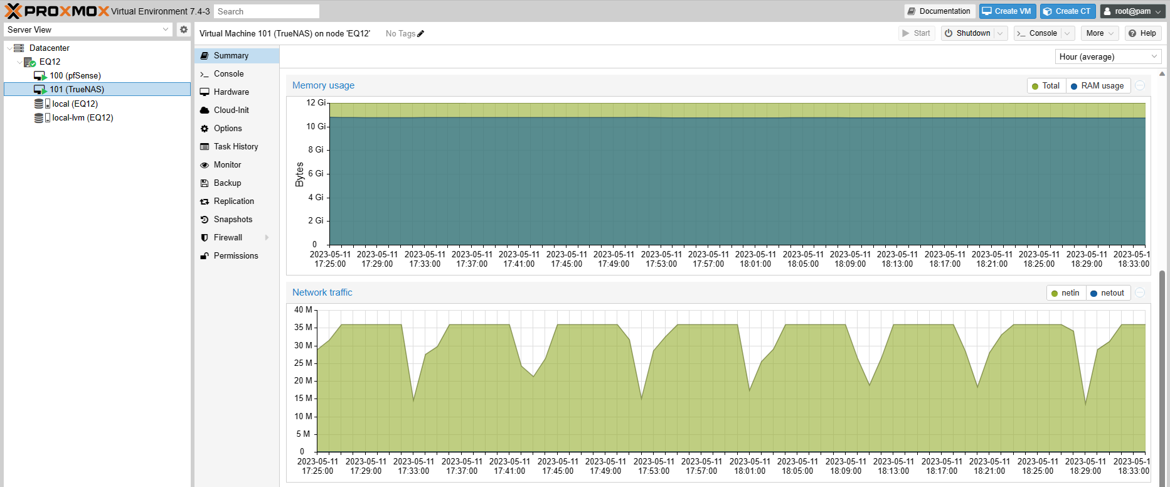This screenshot has height=487, width=1170.
Task: Select local-lvm (EQ12) in the tree
Action: click(x=97, y=117)
